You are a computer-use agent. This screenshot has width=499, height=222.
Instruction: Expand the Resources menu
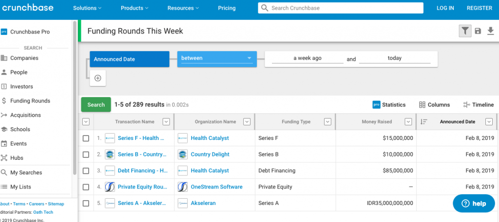tap(183, 8)
